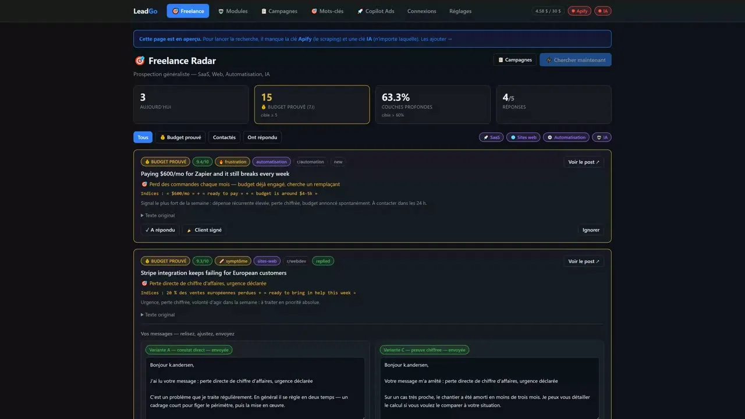This screenshot has width=745, height=419.
Task: Open the Mots-clés navigation tab
Action: pos(327,11)
